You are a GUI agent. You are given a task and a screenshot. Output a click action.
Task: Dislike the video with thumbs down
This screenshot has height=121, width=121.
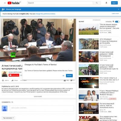click(71, 80)
